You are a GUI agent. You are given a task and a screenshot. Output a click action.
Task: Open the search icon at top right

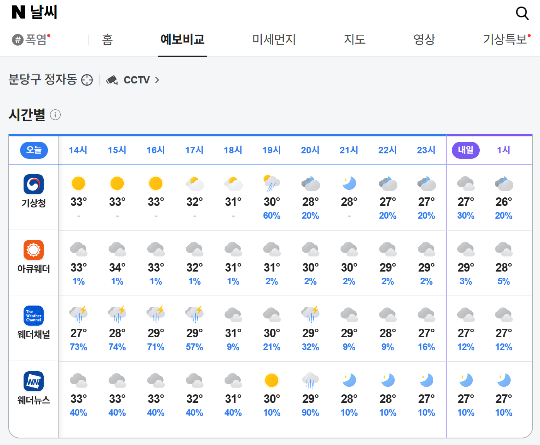522,13
